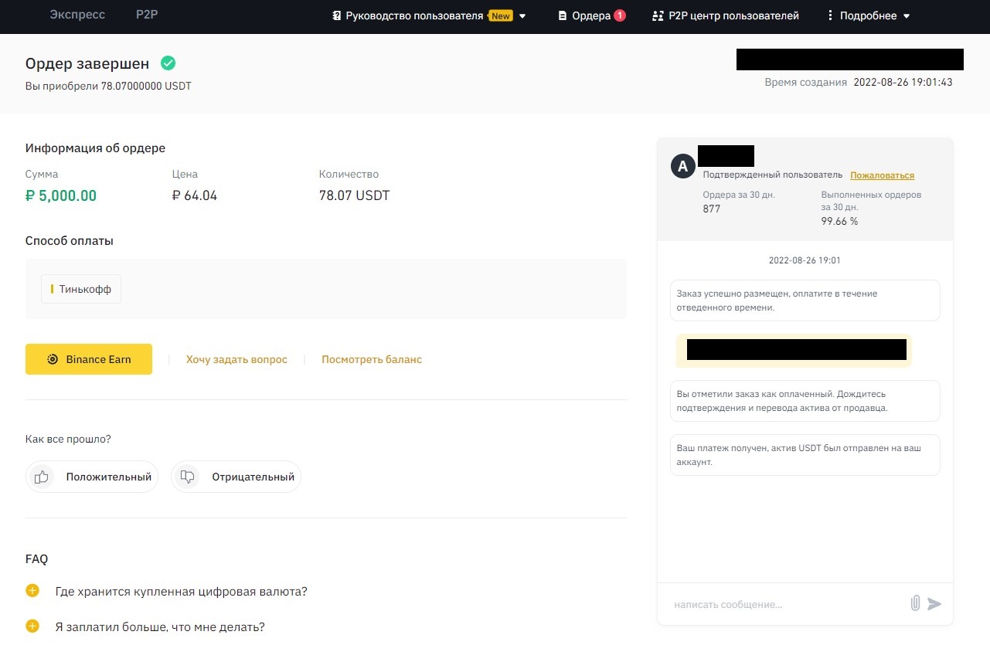Click the 'Ваш платеж получен' chat message
Image resolution: width=990 pixels, height=645 pixels.
click(x=805, y=455)
